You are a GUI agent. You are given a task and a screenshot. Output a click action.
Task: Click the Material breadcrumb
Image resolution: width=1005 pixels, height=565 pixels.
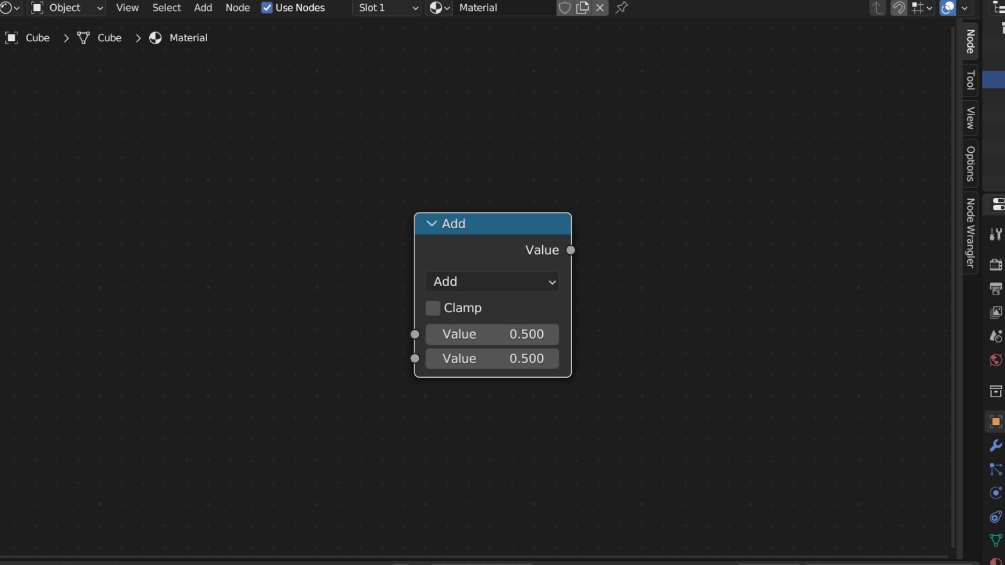pos(188,38)
